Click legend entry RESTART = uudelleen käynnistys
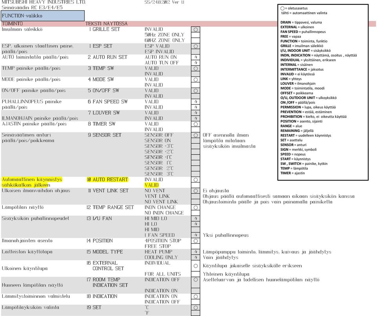Screen dimensions: 377x316 click(306, 135)
